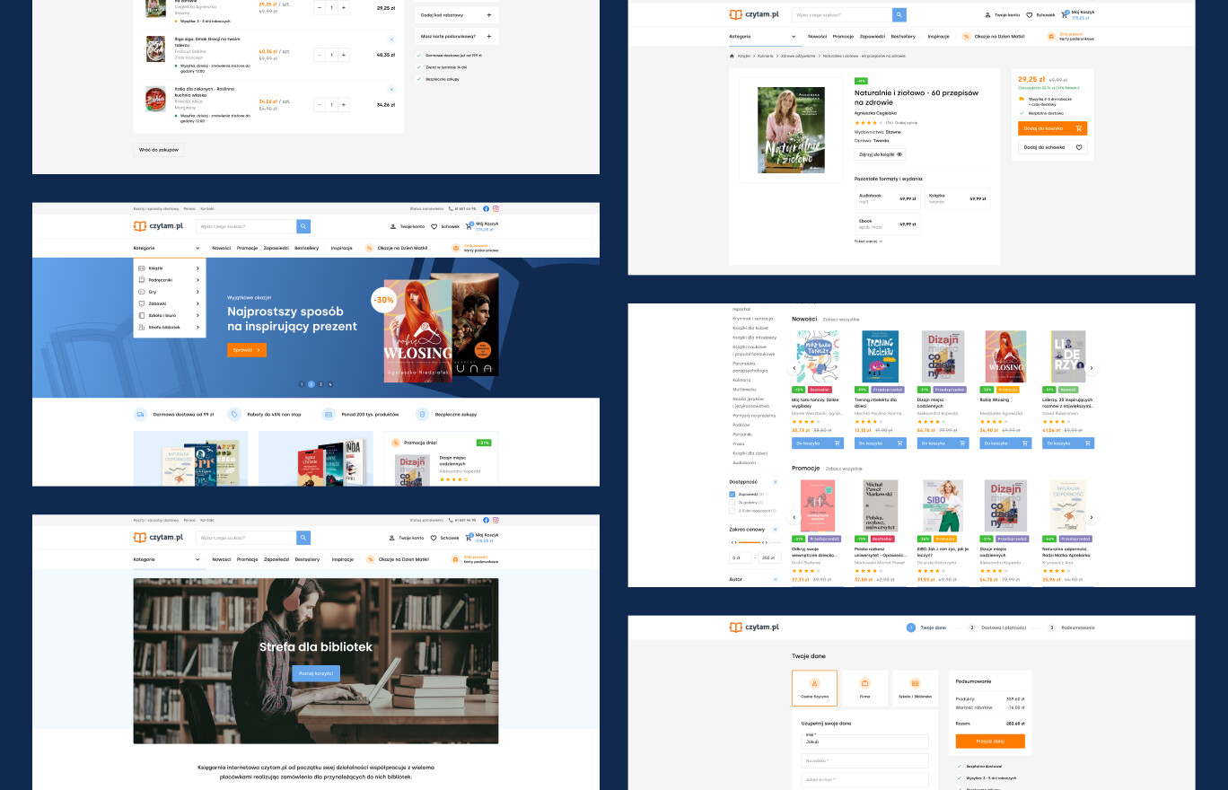Click the next arrow of the Nowości carousel

point(1092,368)
